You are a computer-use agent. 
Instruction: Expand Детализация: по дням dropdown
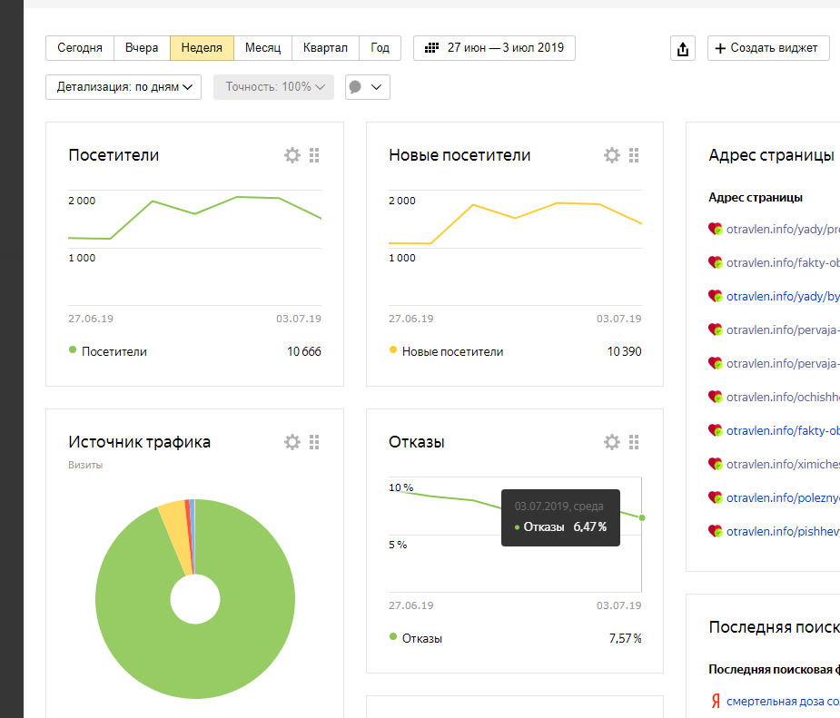[x=124, y=87]
